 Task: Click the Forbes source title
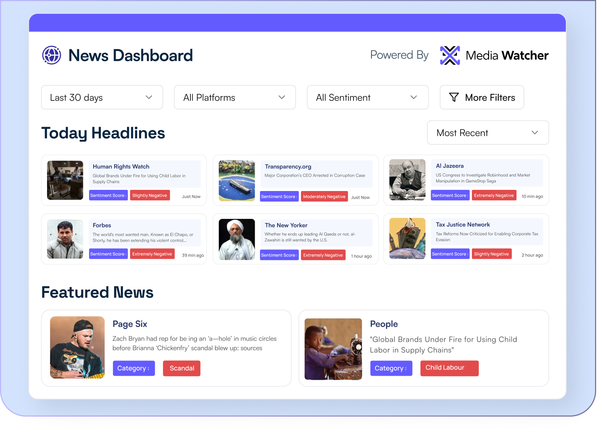102,225
